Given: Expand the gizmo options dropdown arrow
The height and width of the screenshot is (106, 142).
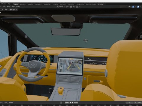Looking at the screenshot, I should click(x=135, y=7).
